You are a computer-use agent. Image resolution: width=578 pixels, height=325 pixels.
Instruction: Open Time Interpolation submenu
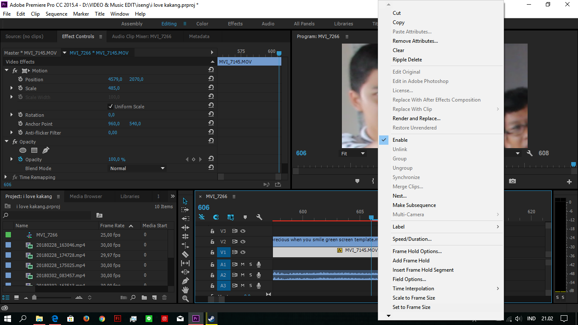440,289
